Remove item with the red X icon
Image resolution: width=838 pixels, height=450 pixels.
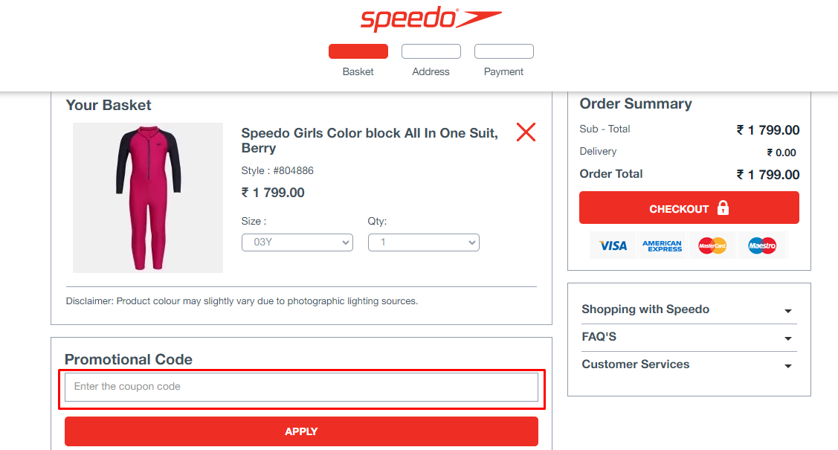(x=526, y=132)
